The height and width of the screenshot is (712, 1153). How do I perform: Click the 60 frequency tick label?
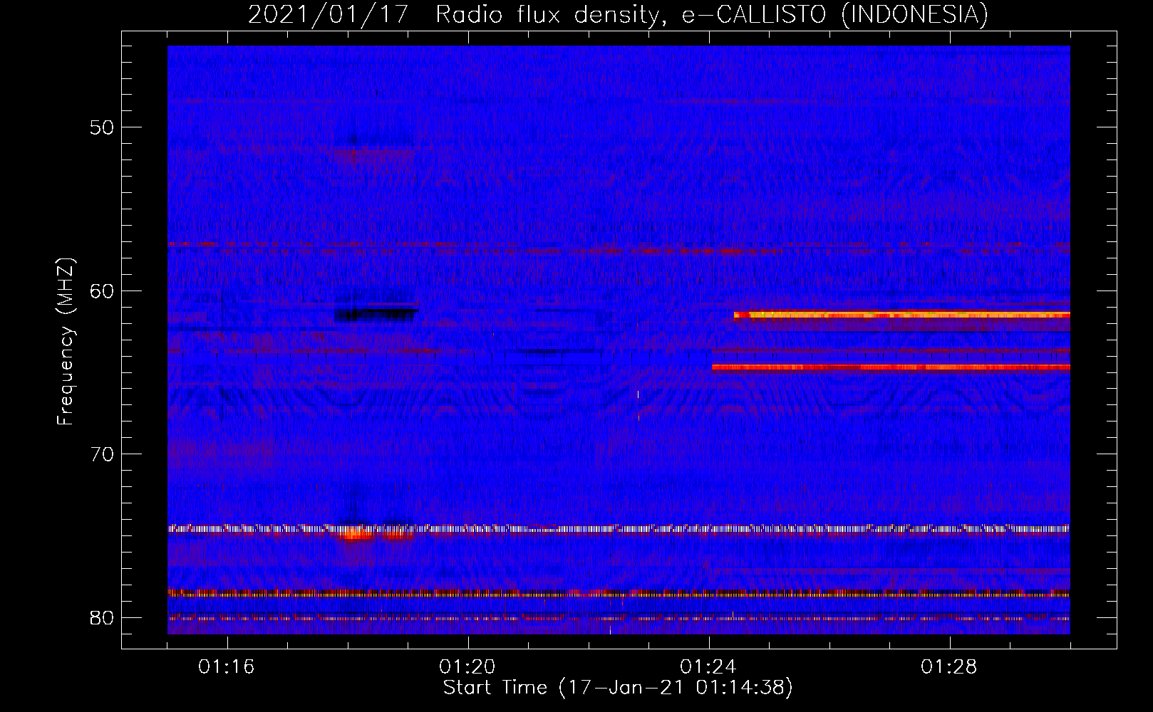click(103, 290)
